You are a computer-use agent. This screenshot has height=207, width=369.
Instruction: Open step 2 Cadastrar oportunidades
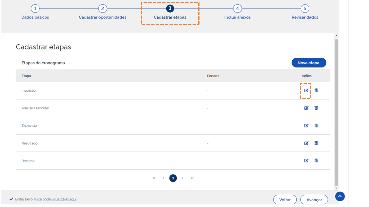(103, 12)
